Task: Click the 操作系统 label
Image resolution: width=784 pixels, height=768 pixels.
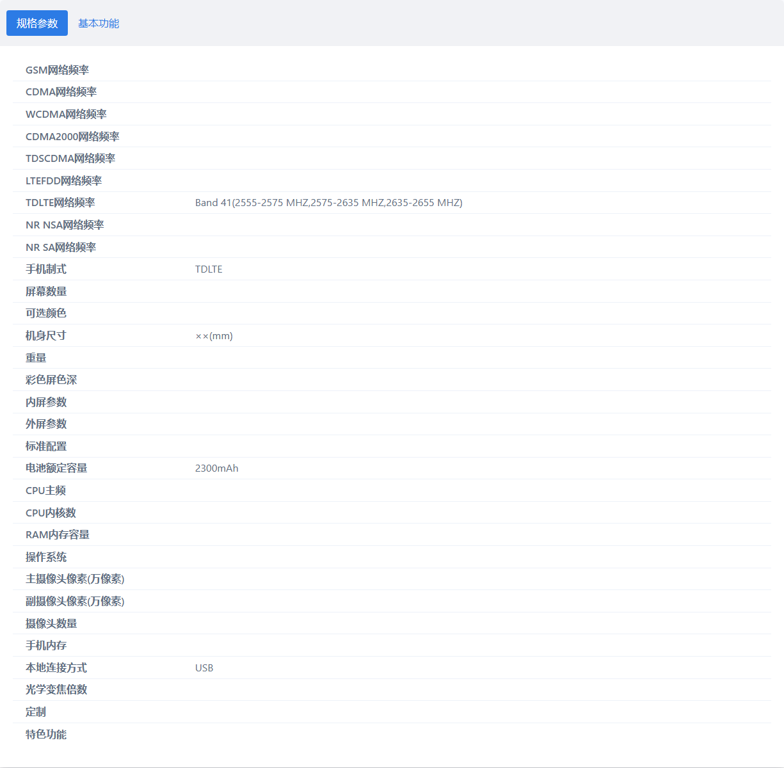Action: pos(46,557)
